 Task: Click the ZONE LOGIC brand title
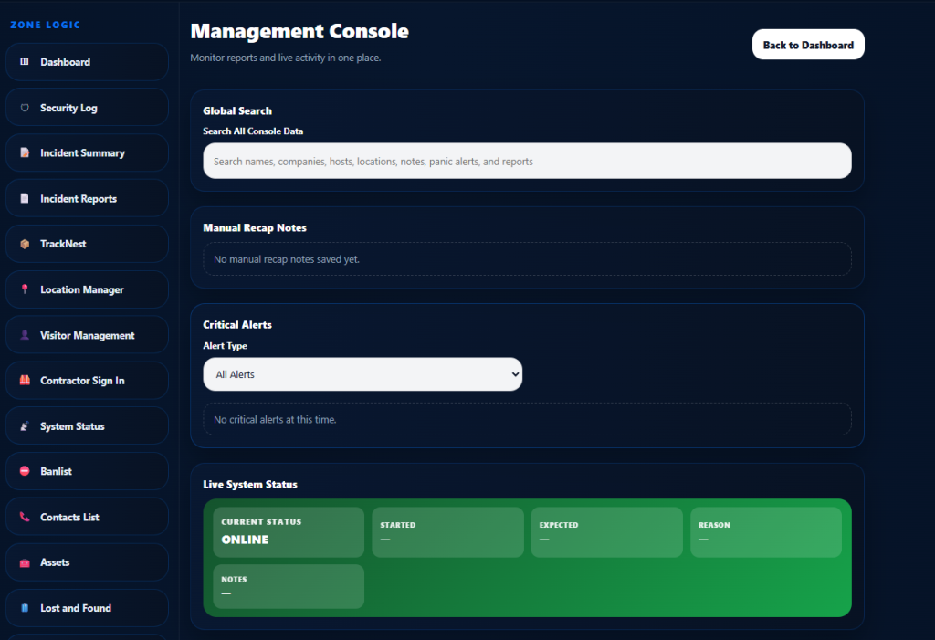click(x=45, y=25)
